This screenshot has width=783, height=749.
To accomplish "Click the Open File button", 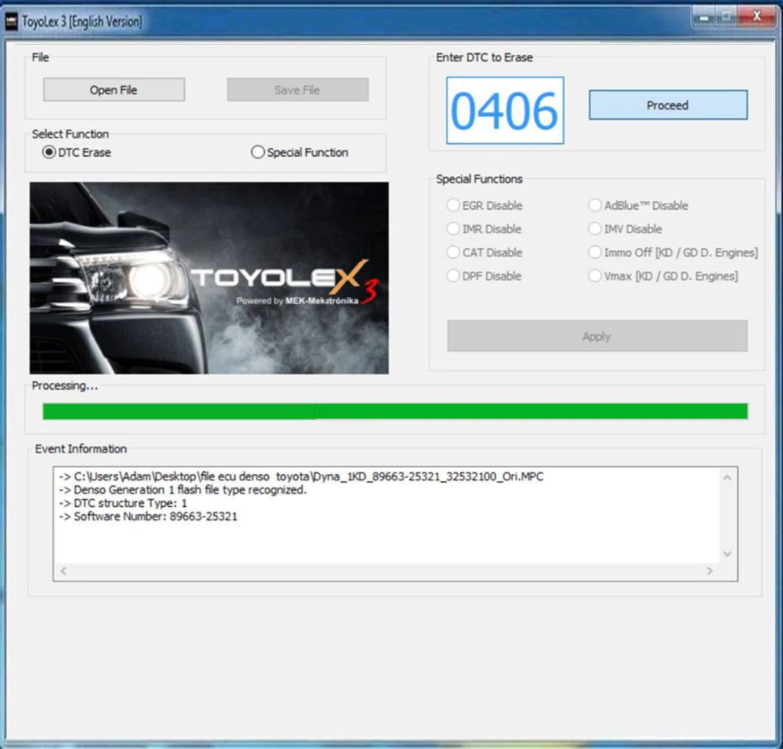I will click(113, 90).
